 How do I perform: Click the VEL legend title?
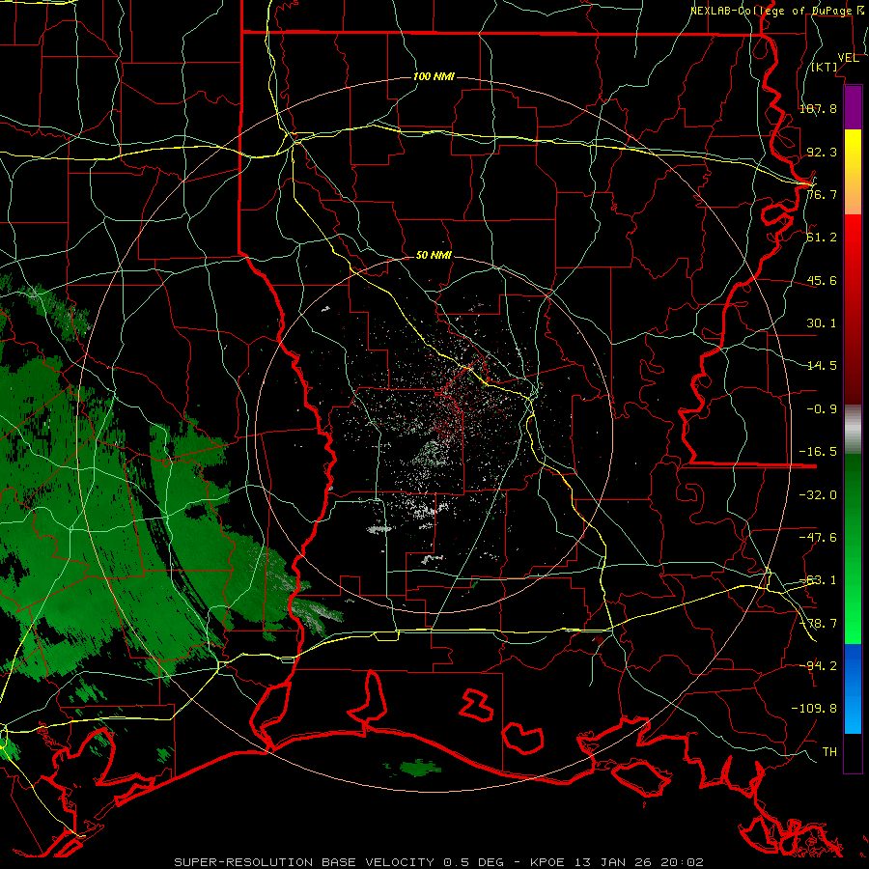(849, 58)
